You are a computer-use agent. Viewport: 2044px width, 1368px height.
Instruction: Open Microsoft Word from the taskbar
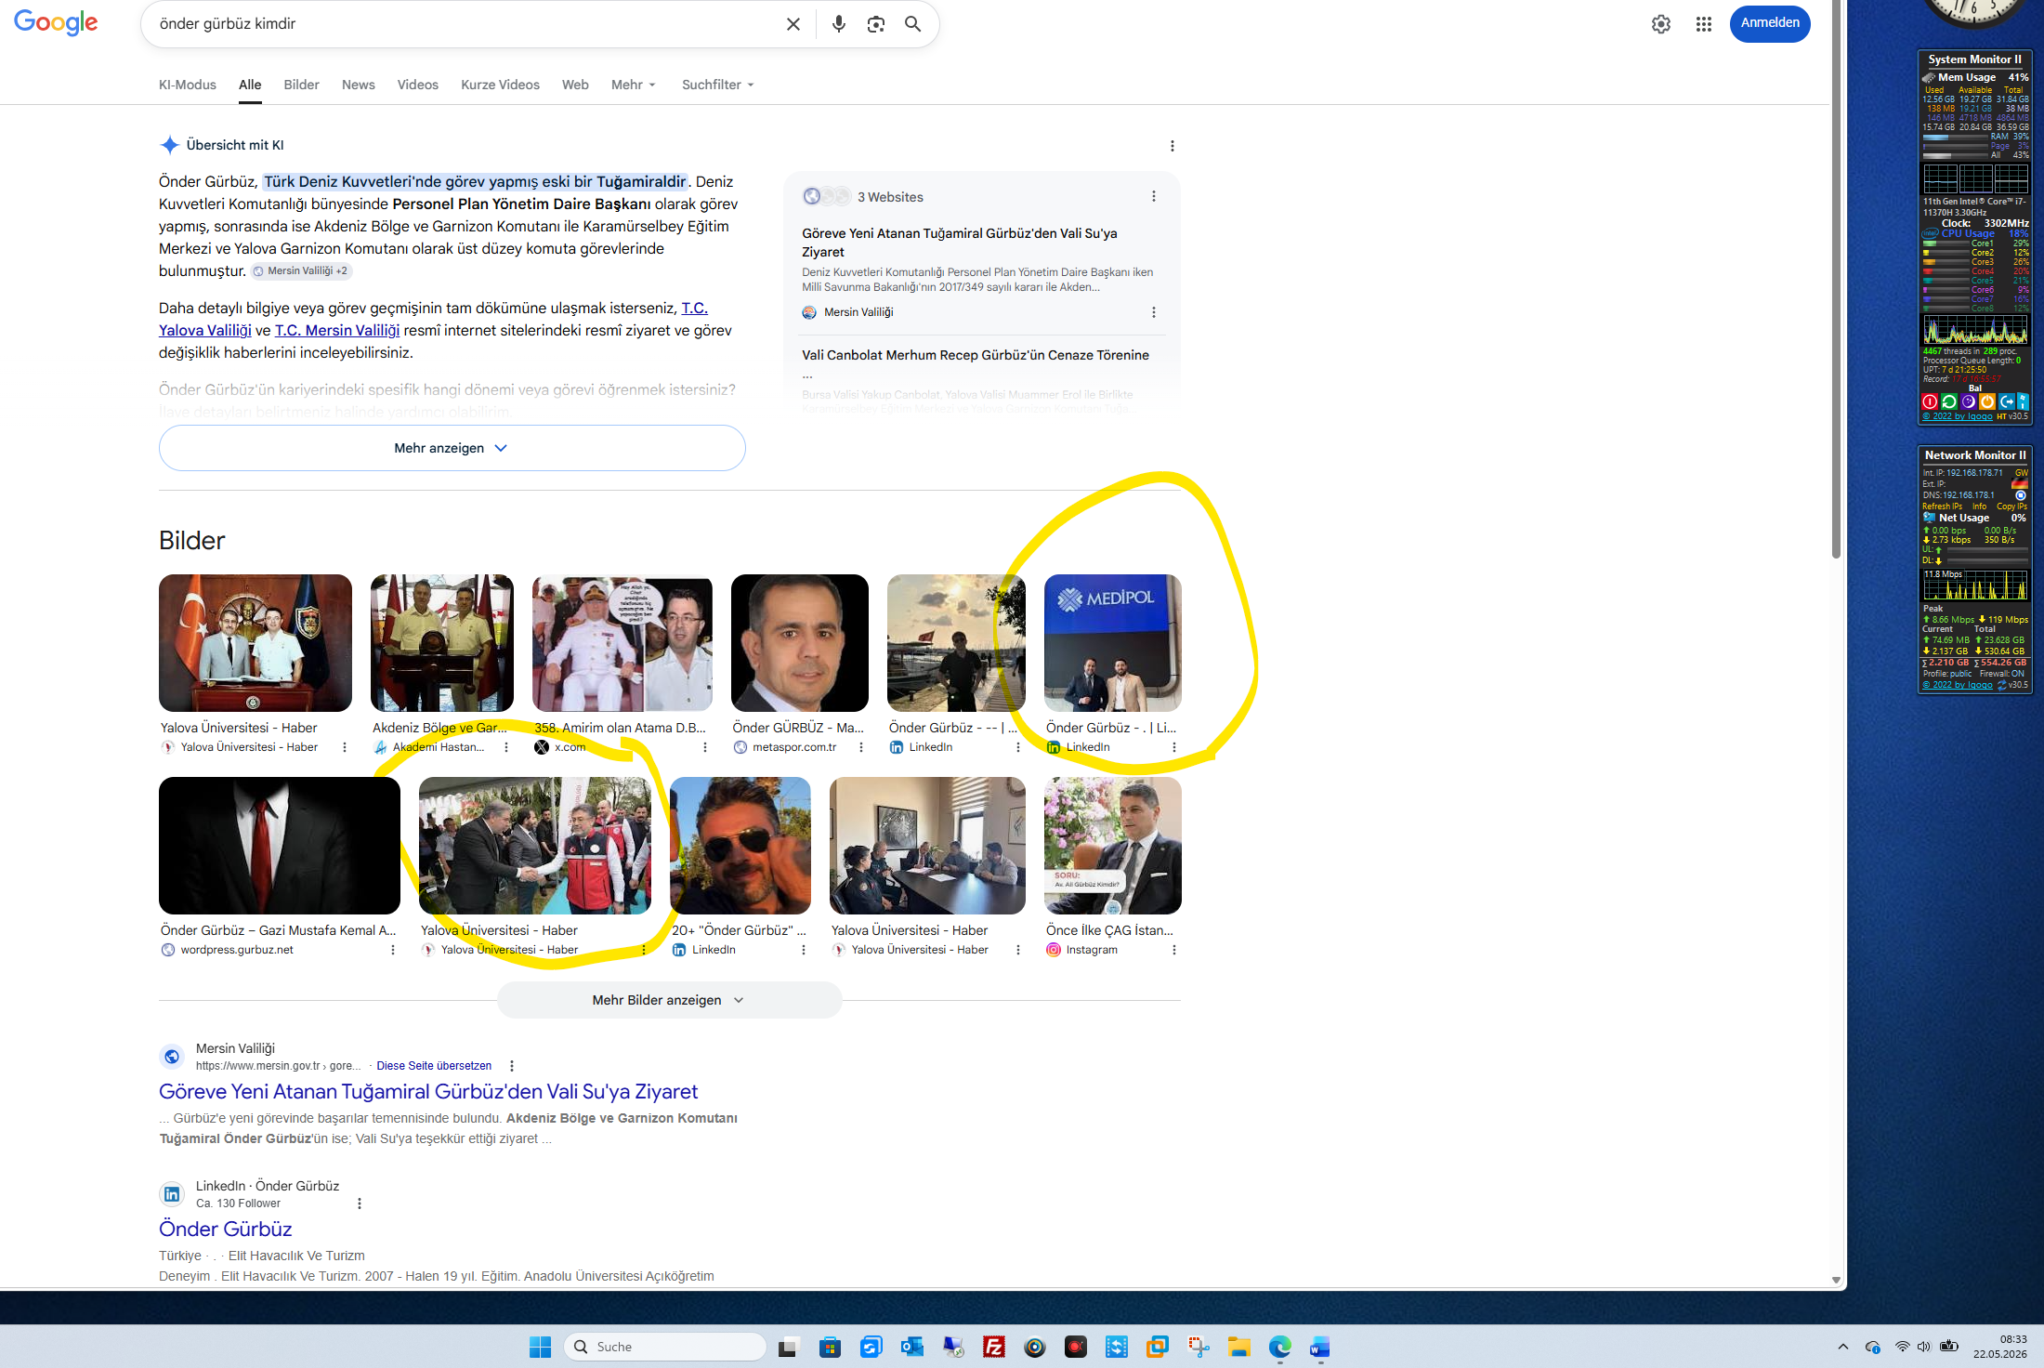pyautogui.click(x=1320, y=1347)
